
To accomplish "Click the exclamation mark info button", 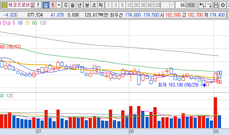I will tap(38, 5).
